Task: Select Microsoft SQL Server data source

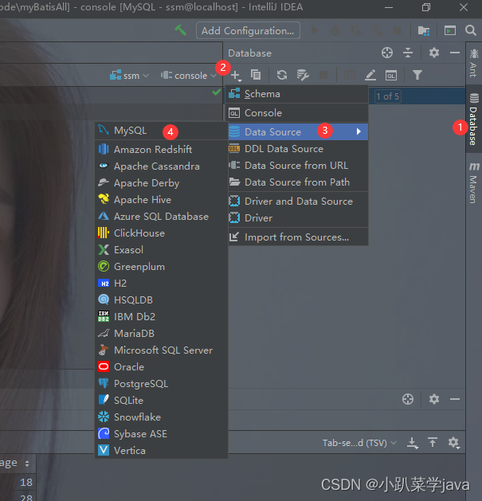Action: (161, 350)
